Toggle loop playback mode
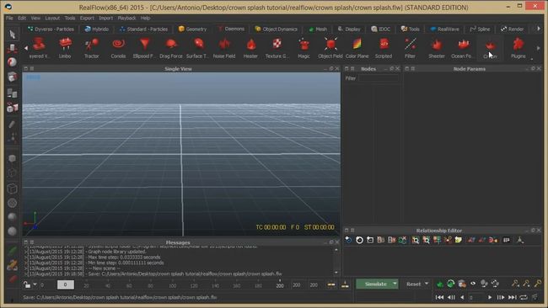This screenshot has height=308, width=548. (x=524, y=297)
